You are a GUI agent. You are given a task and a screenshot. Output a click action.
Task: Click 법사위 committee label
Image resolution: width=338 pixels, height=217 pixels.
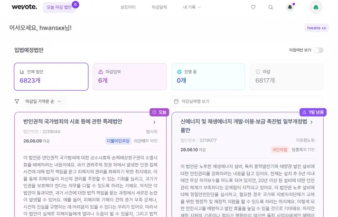click(152, 131)
